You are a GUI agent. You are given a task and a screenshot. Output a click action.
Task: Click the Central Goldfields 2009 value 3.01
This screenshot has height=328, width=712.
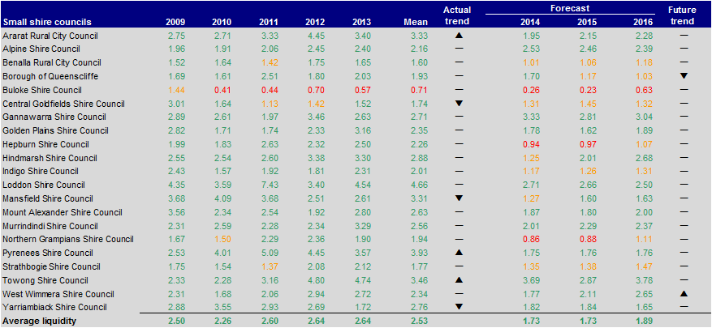click(x=175, y=104)
